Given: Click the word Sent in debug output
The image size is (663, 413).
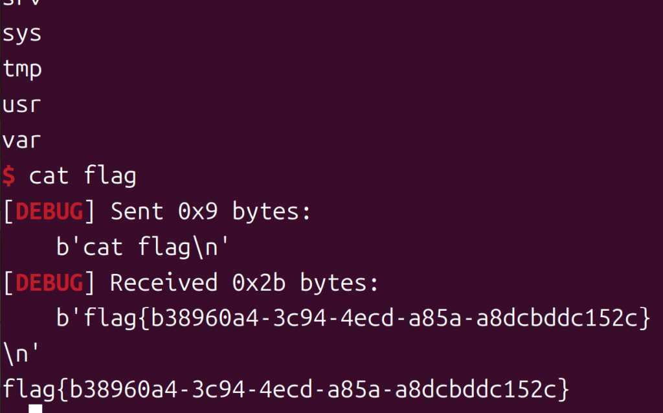Looking at the screenshot, I should tap(139, 211).
